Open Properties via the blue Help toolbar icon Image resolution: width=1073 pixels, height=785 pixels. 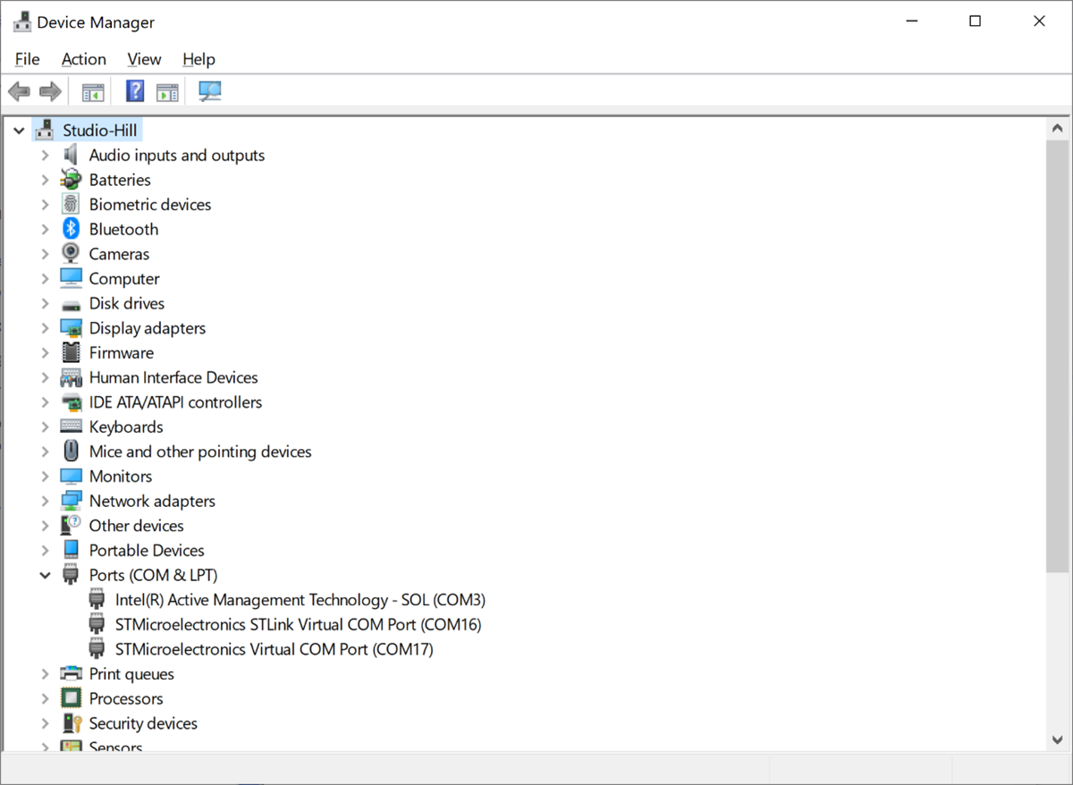pyautogui.click(x=135, y=91)
